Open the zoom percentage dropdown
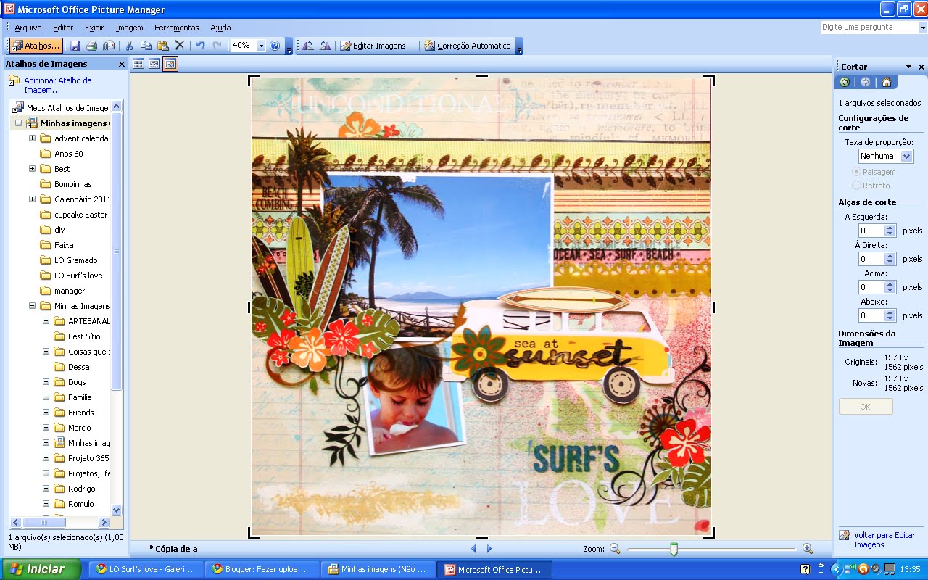The height and width of the screenshot is (580, 928). coord(261,46)
